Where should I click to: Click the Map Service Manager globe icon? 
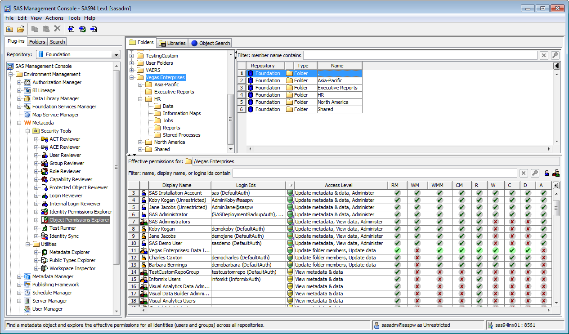point(27,115)
